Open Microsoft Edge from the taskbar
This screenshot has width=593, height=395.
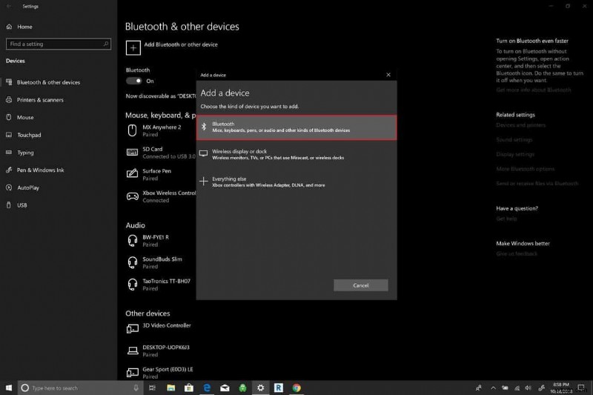pos(207,388)
